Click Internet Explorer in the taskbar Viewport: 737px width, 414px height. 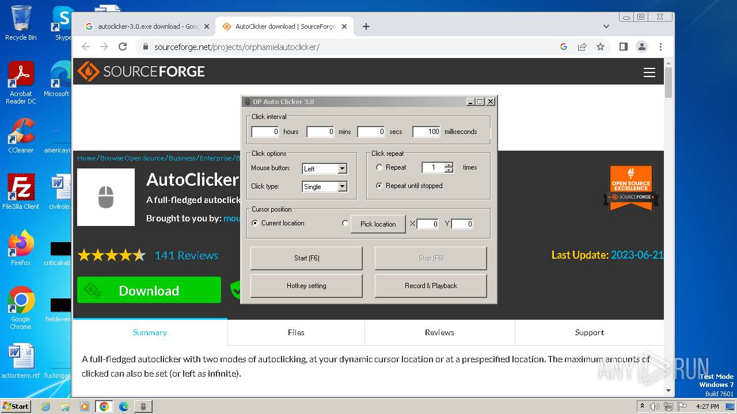(46, 407)
